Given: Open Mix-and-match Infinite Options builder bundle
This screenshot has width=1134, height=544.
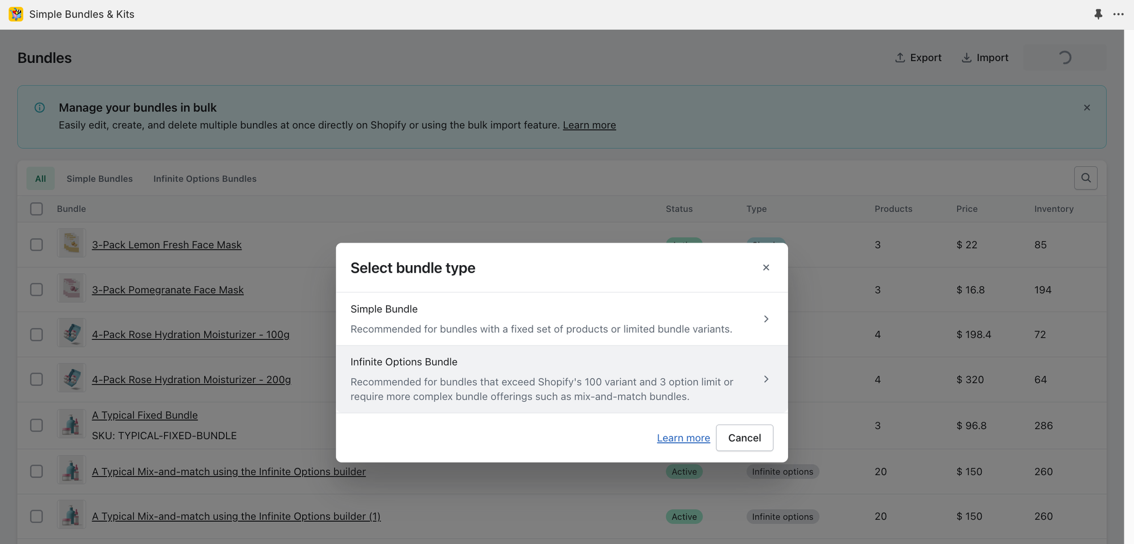Looking at the screenshot, I should tap(229, 471).
